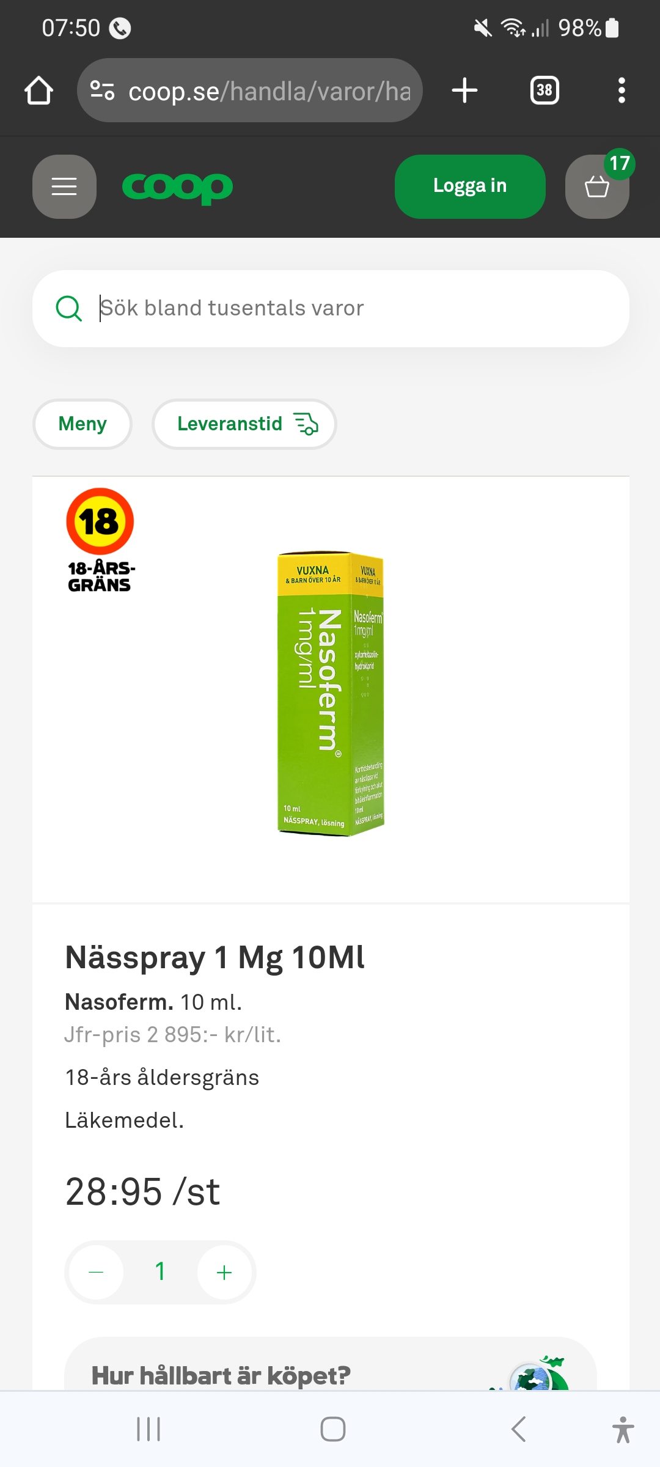Open a new browser tab
Viewport: 660px width, 1467px height.
click(464, 90)
